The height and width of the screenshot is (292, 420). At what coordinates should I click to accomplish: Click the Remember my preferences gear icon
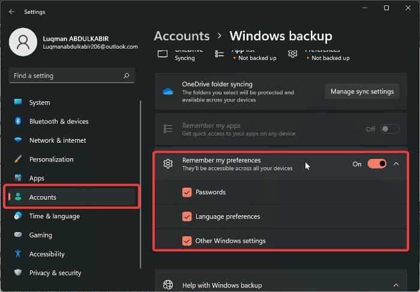coord(168,164)
